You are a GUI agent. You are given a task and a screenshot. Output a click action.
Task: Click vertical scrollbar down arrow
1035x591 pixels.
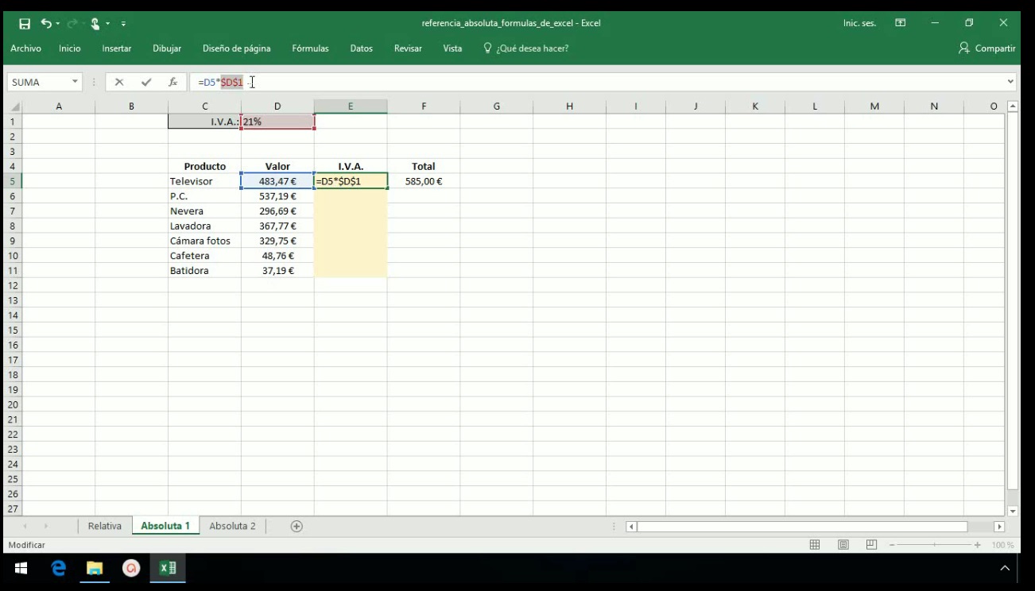click(x=1013, y=512)
